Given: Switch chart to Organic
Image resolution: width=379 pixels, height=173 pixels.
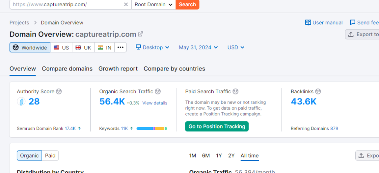Looking at the screenshot, I should click(x=29, y=156).
